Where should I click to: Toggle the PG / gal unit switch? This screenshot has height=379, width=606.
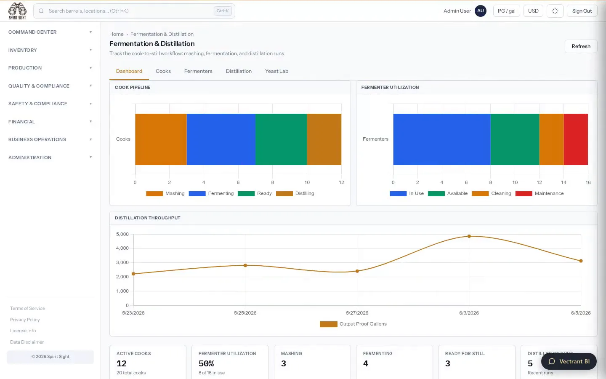(x=507, y=11)
